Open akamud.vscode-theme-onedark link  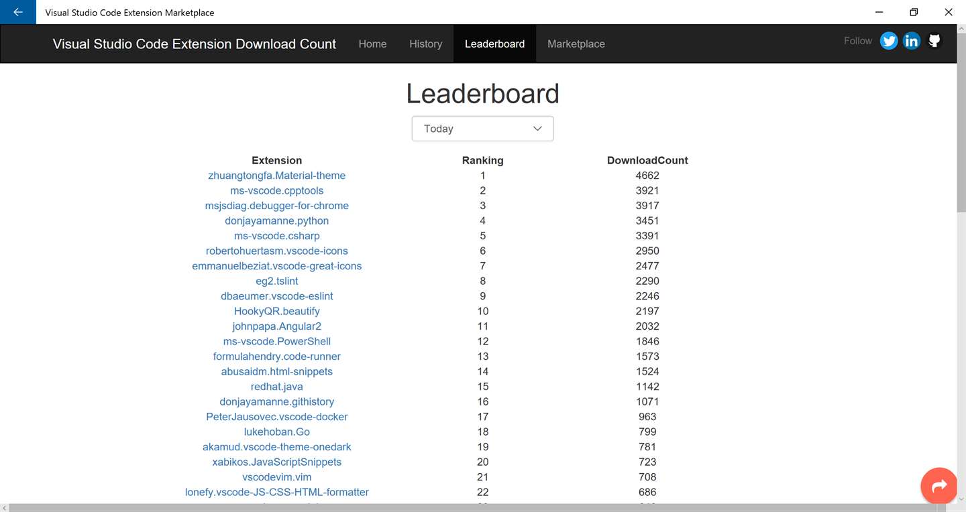coord(277,447)
